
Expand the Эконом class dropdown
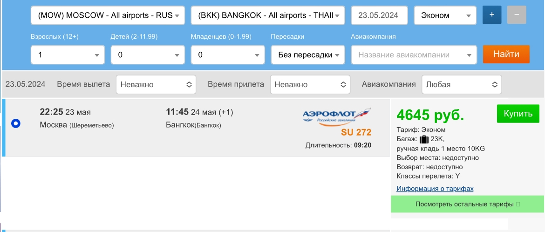tap(445, 15)
